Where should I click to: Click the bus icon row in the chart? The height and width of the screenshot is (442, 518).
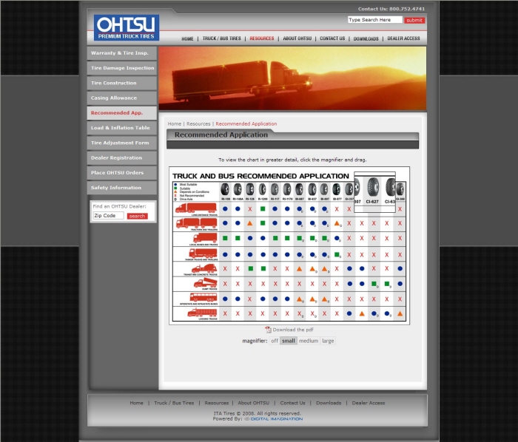click(x=203, y=298)
